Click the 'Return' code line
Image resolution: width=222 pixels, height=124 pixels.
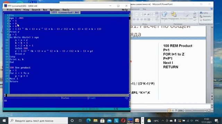[14, 81]
